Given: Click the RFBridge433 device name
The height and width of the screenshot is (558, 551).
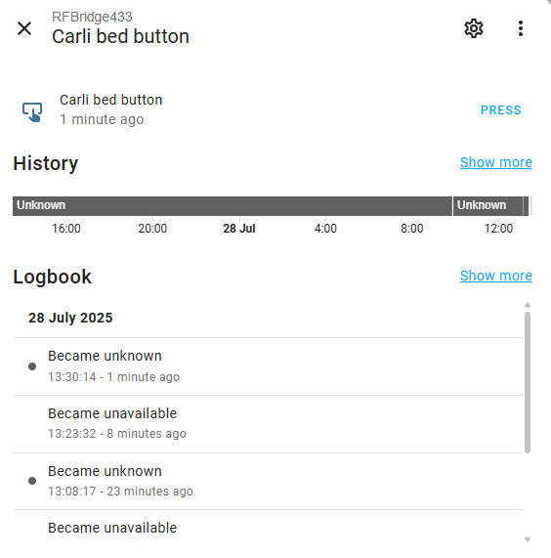Looking at the screenshot, I should click(92, 17).
